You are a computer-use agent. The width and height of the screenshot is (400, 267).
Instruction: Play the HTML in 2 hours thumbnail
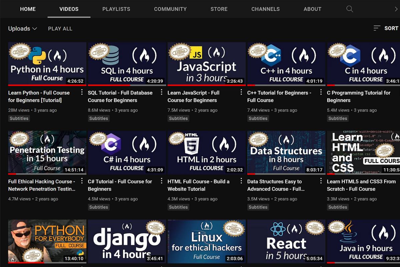click(206, 153)
